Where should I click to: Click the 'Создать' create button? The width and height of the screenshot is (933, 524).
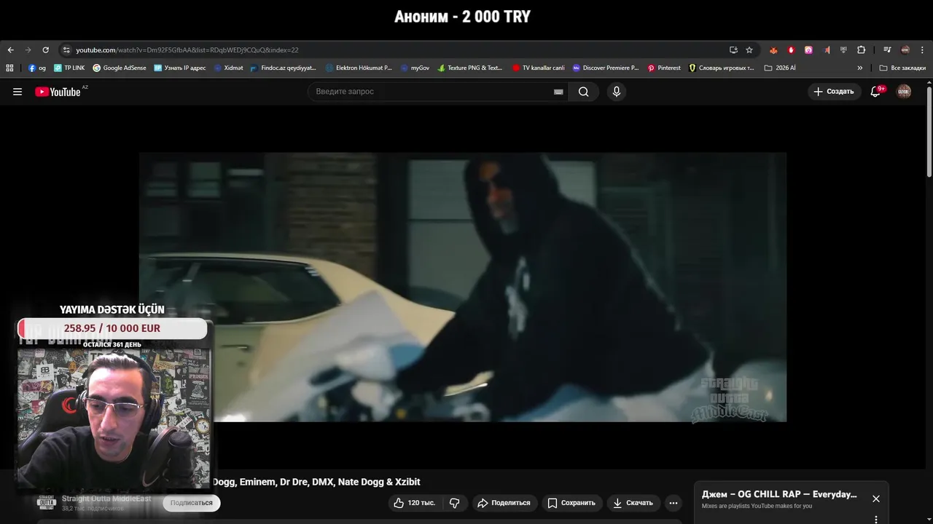834,92
